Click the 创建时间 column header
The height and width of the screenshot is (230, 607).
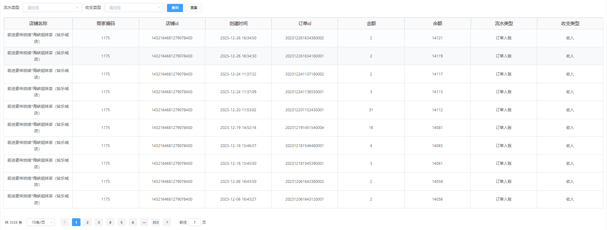point(238,23)
